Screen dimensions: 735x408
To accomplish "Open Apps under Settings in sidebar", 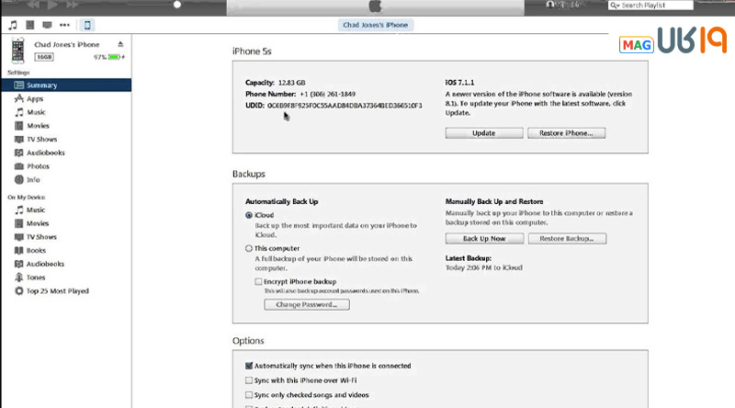I will click(x=35, y=98).
